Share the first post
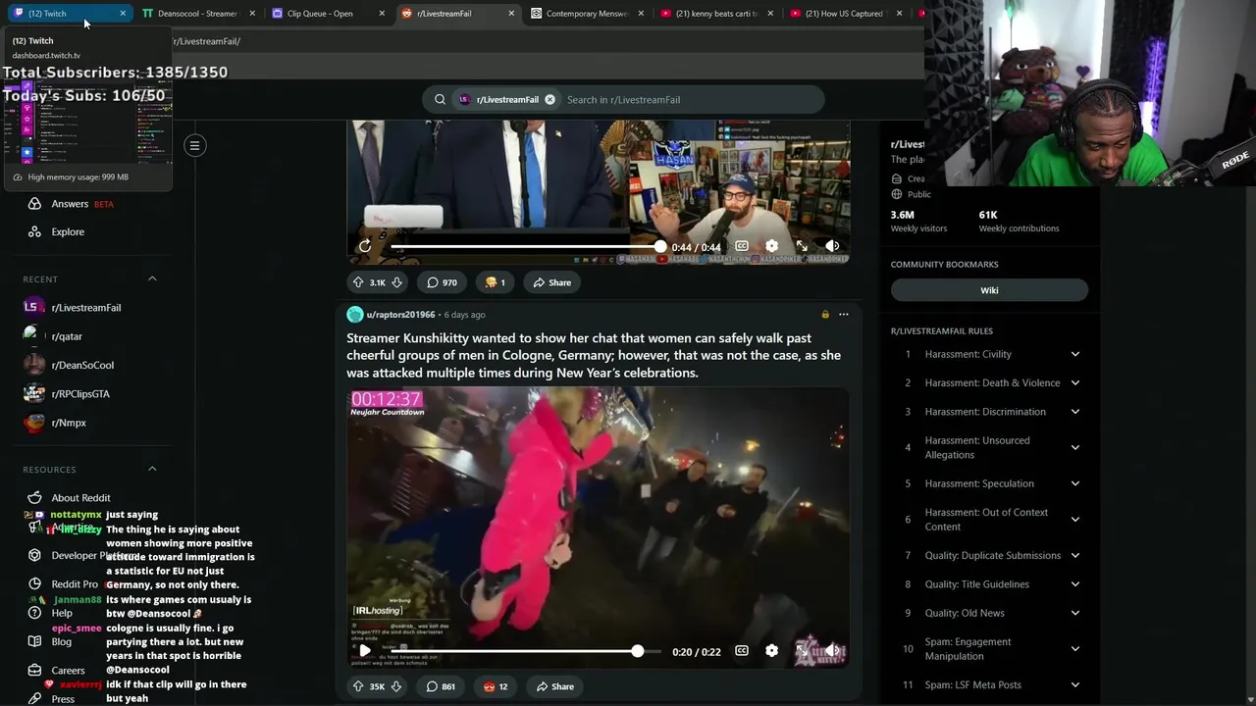This screenshot has height=706, width=1256. click(552, 282)
